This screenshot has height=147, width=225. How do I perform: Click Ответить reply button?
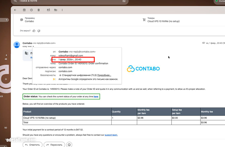[33, 145]
